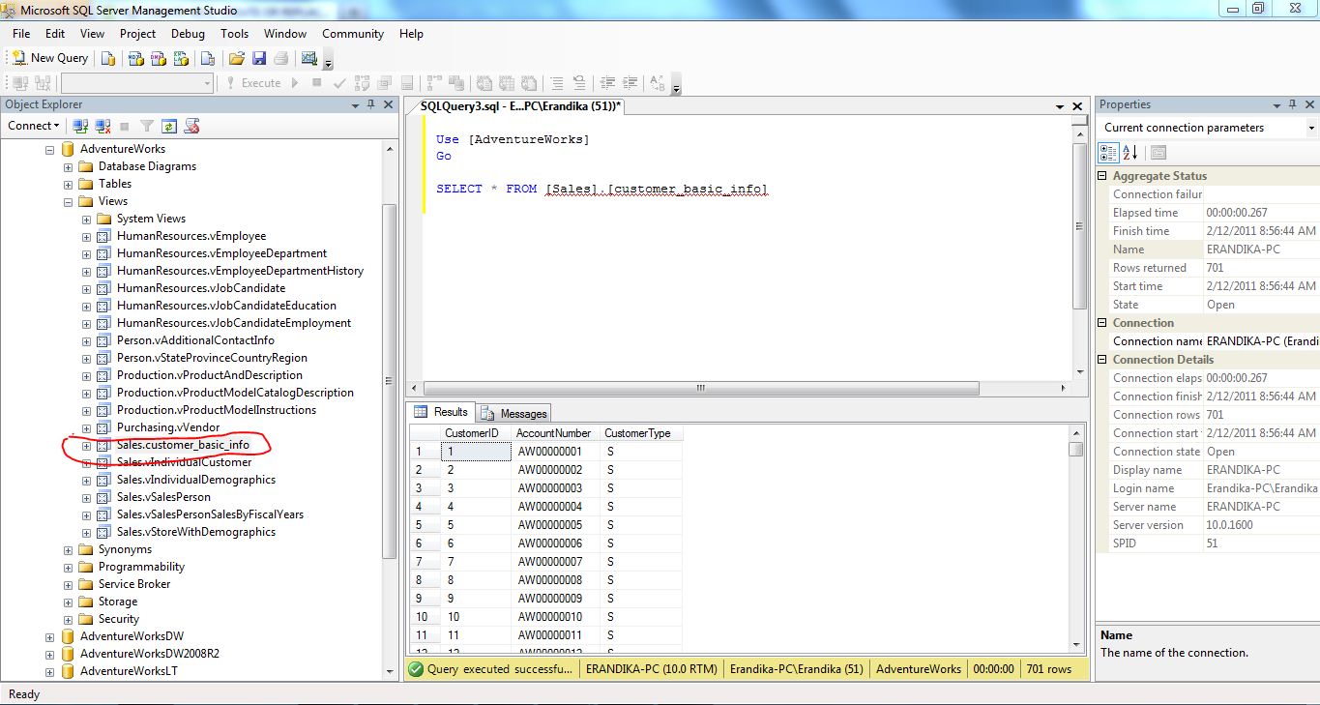Switch Properties to Alphabetical sort icon
Image resolution: width=1320 pixels, height=705 pixels.
1129,153
